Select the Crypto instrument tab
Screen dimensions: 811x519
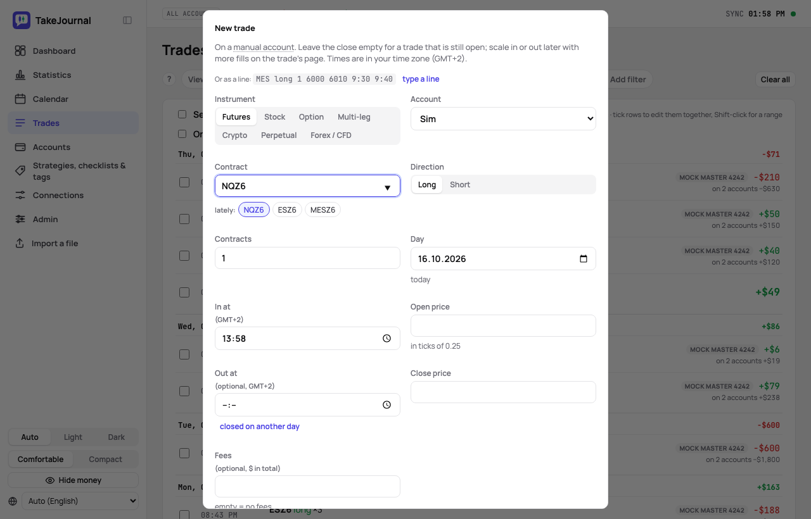tap(234, 135)
